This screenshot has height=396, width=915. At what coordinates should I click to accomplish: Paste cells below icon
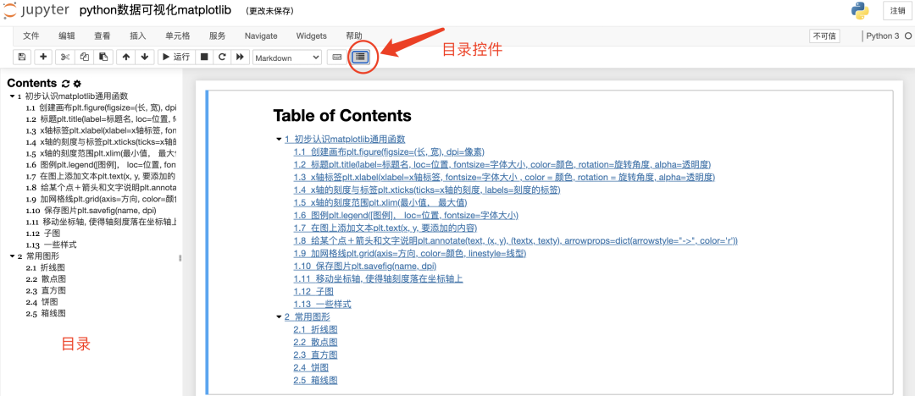[103, 58]
